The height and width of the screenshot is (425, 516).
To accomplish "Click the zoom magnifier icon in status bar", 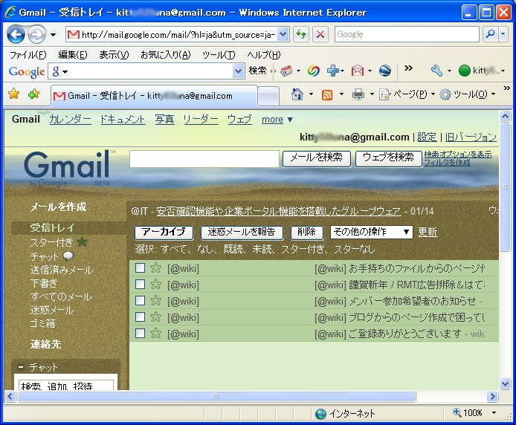I will [457, 412].
